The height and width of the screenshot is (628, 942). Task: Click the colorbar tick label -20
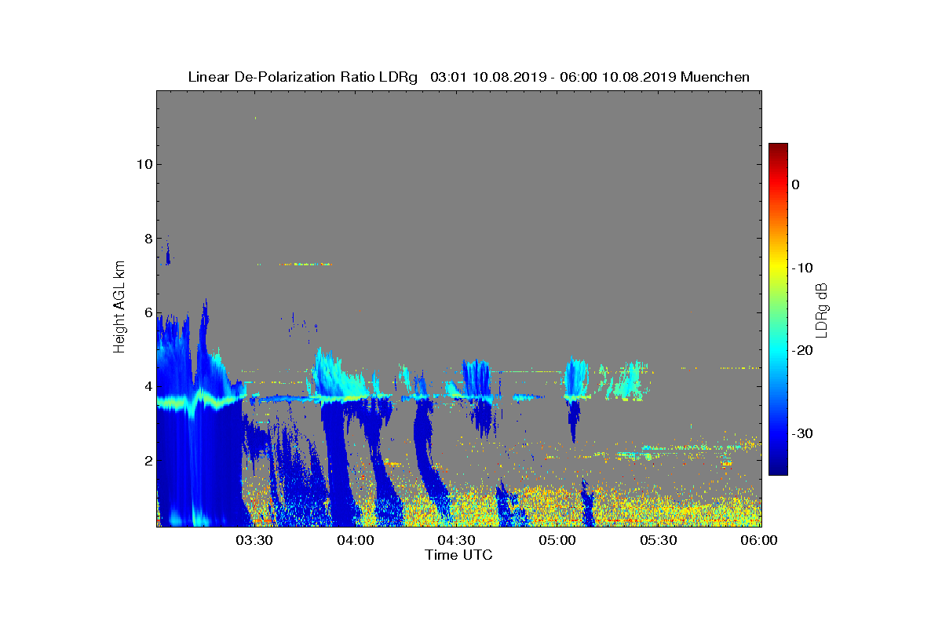pos(801,351)
